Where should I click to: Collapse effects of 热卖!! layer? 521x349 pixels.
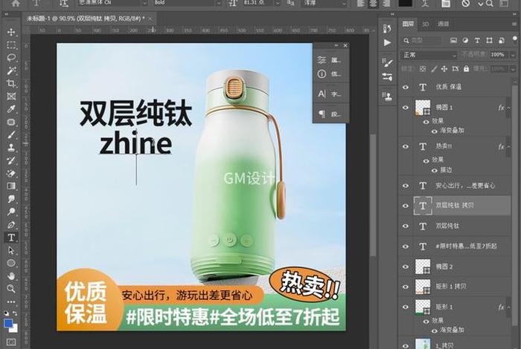(x=509, y=146)
